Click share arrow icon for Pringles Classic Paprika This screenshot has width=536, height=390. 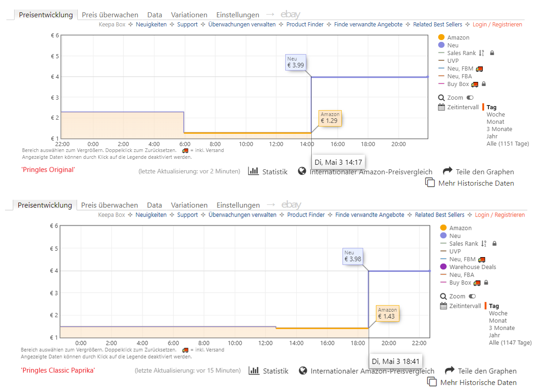450,370
